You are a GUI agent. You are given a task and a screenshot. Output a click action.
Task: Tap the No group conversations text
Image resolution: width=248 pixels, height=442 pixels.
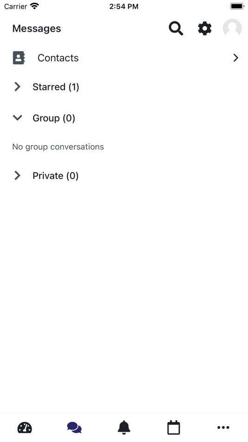tap(58, 147)
